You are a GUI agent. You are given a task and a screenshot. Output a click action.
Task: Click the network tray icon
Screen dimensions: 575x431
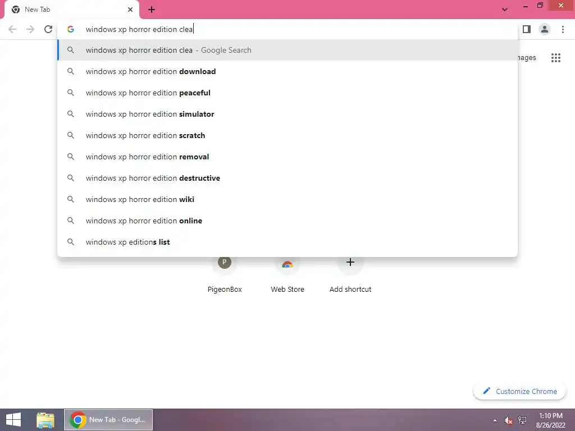tap(522, 420)
